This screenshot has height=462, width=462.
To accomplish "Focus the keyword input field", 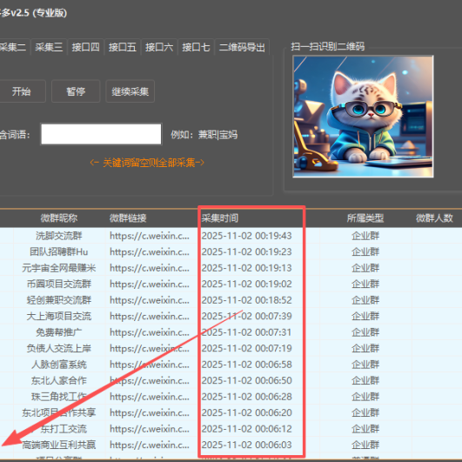I will [x=101, y=134].
